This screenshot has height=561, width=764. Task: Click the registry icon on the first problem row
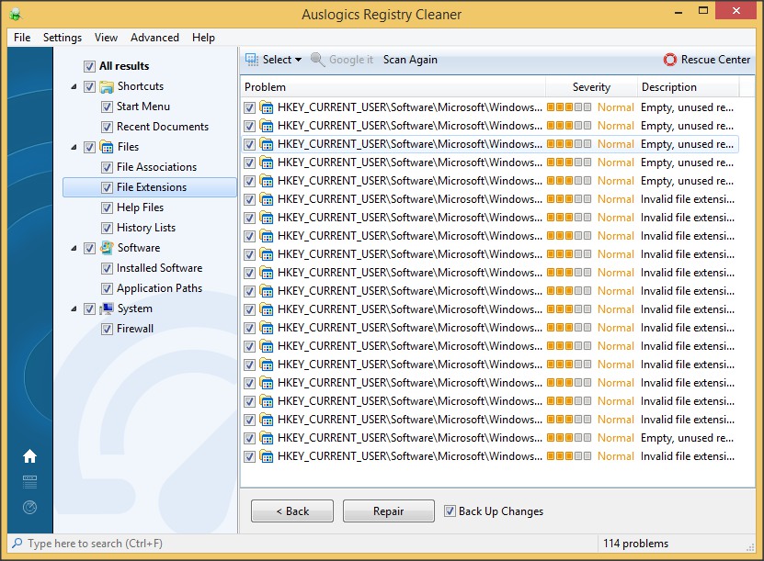(266, 107)
